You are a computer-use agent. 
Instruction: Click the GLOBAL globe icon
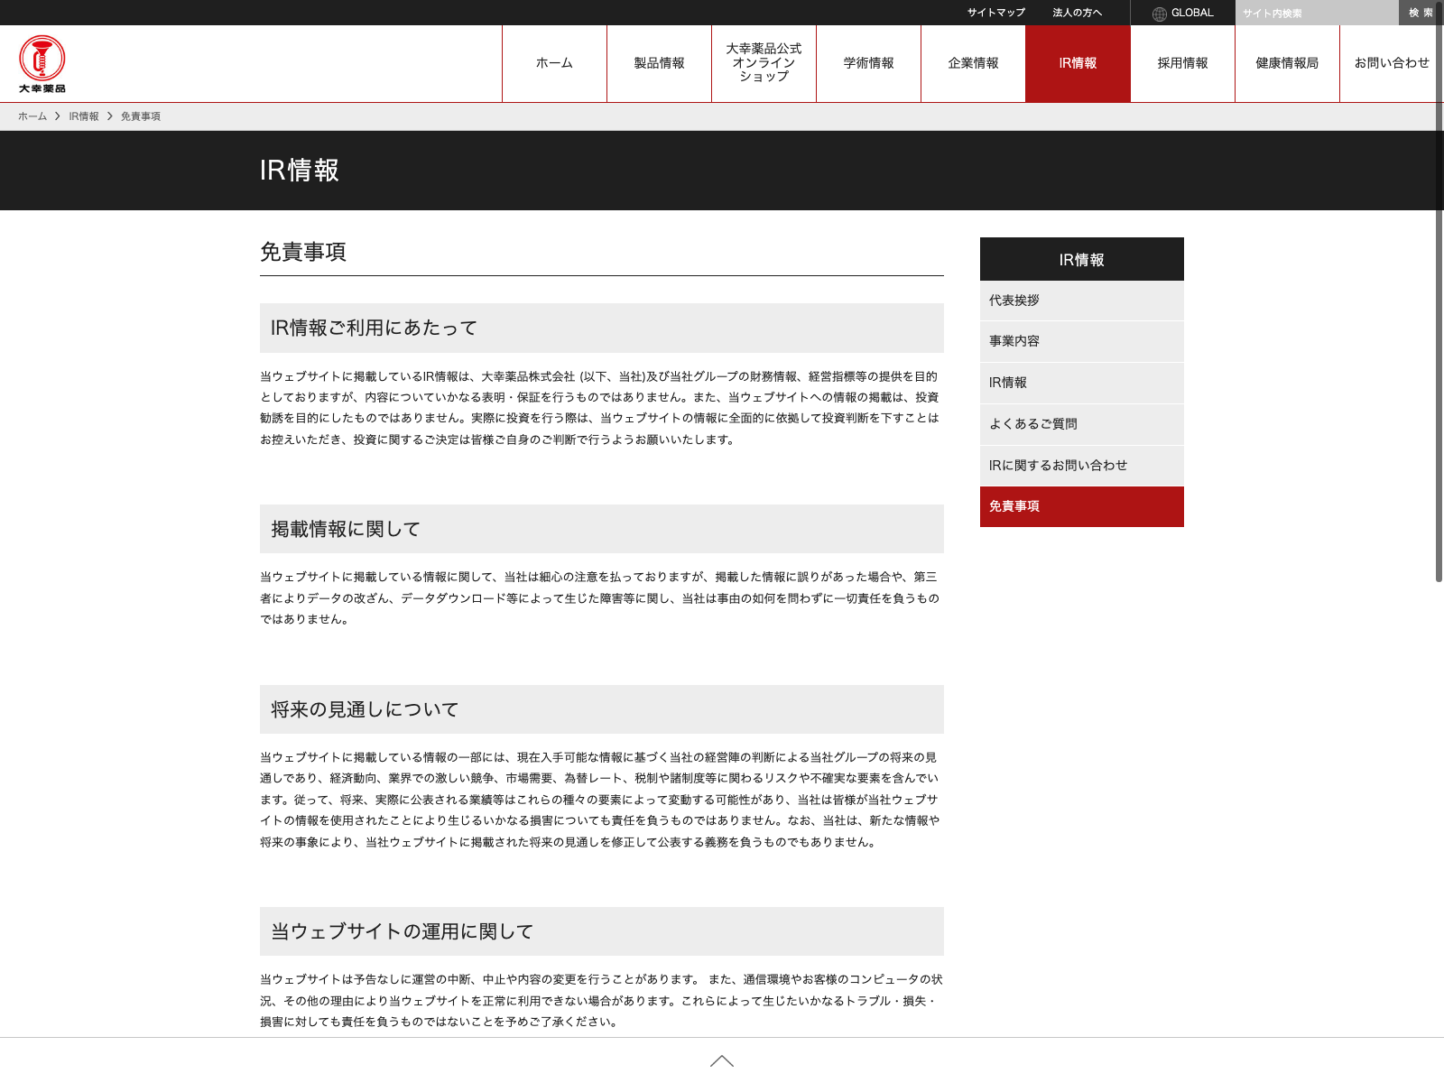1160,14
